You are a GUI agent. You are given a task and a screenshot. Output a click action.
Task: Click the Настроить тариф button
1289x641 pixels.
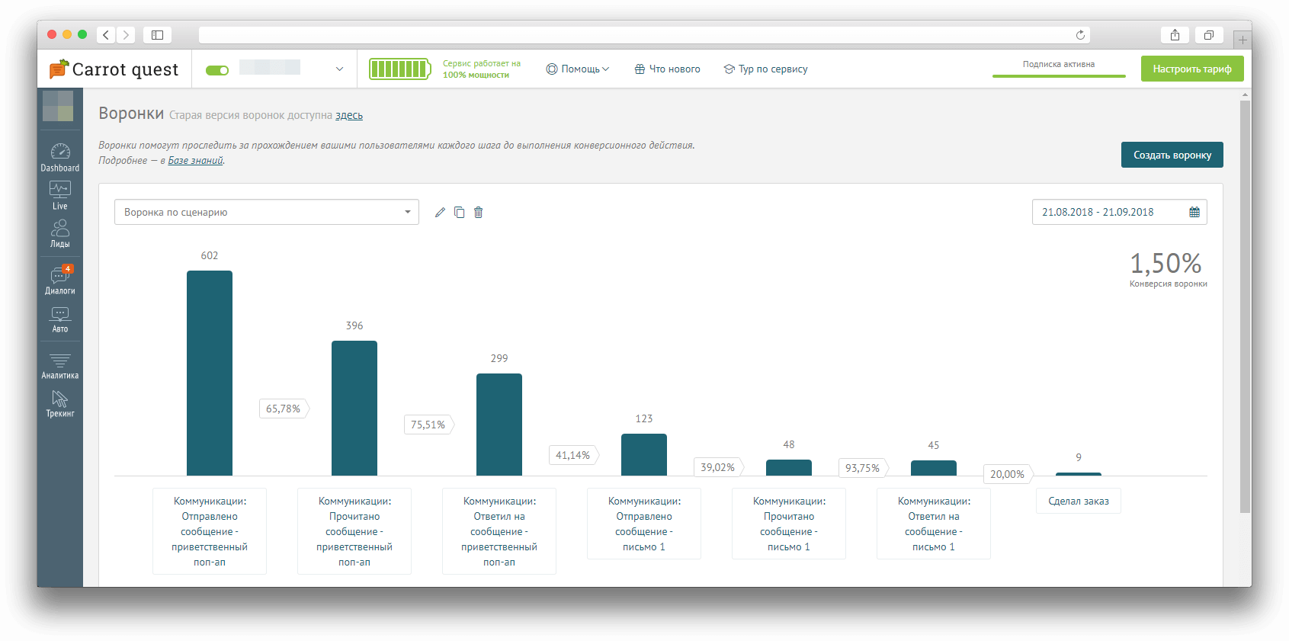click(1191, 69)
